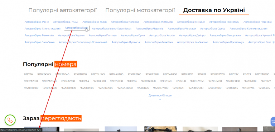Open Авторозбірка Івано-Франківськ link
Screen dimensions: 275x132
tap(112, 28)
